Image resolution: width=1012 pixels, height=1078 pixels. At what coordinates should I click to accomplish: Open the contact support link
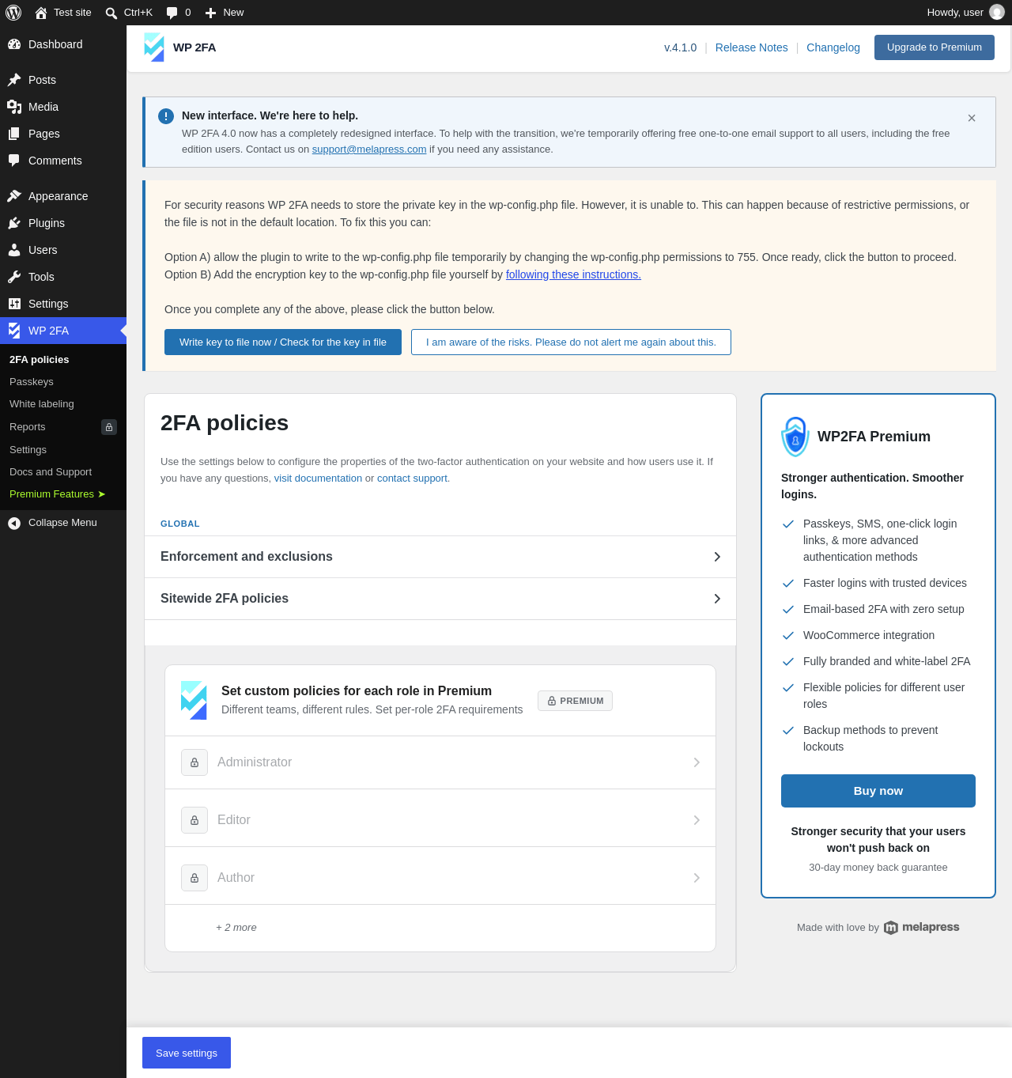click(412, 478)
